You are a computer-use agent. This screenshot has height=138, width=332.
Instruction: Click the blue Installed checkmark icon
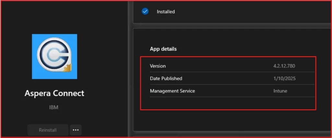pyautogui.click(x=145, y=11)
